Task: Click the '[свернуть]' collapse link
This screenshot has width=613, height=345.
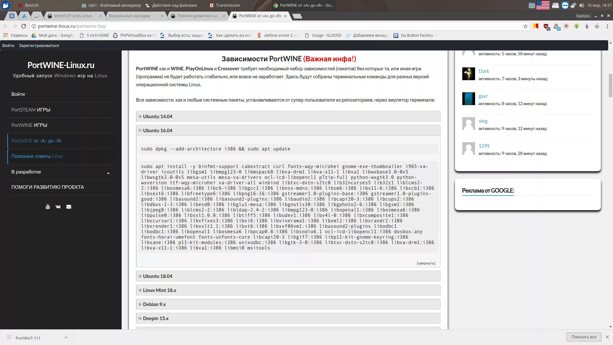Action: click(x=426, y=263)
